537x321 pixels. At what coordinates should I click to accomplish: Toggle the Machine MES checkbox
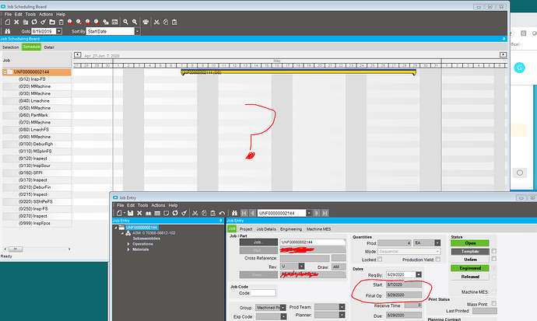(494, 292)
